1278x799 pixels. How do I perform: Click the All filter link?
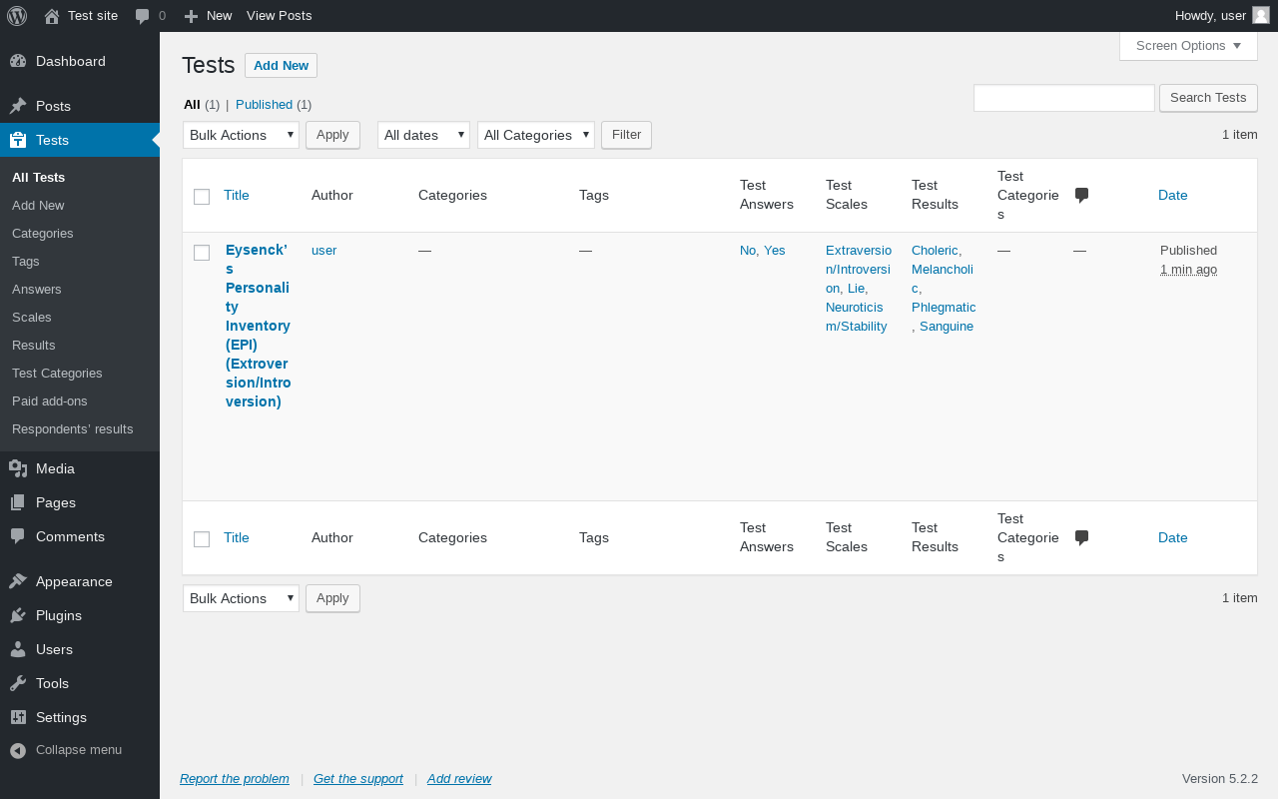click(x=192, y=104)
